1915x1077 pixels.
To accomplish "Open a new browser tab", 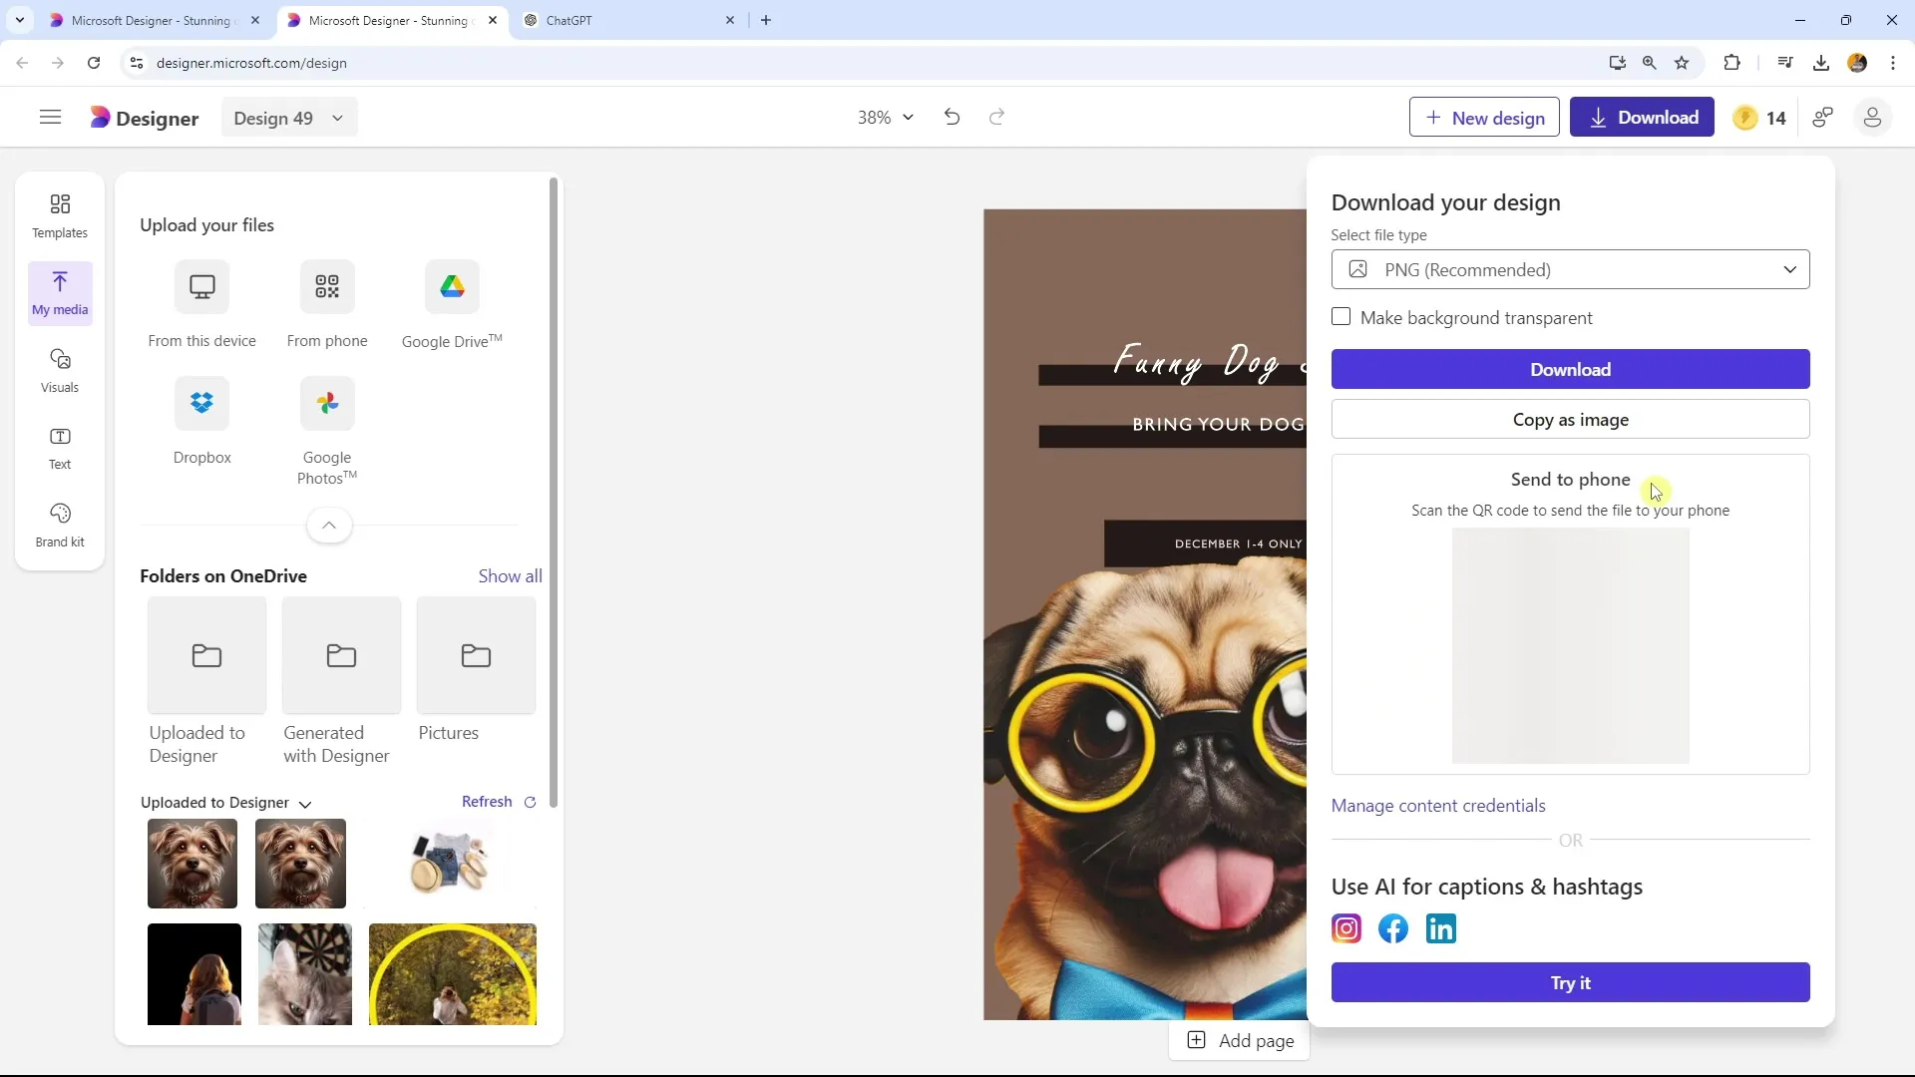I will point(766,20).
